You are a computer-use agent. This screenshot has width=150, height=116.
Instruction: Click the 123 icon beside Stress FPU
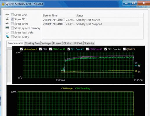click(x=7, y=18)
